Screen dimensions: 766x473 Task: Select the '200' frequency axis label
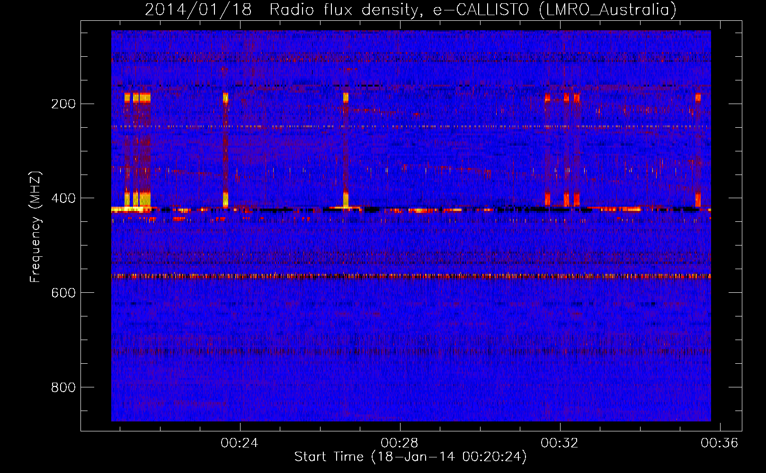(x=63, y=104)
